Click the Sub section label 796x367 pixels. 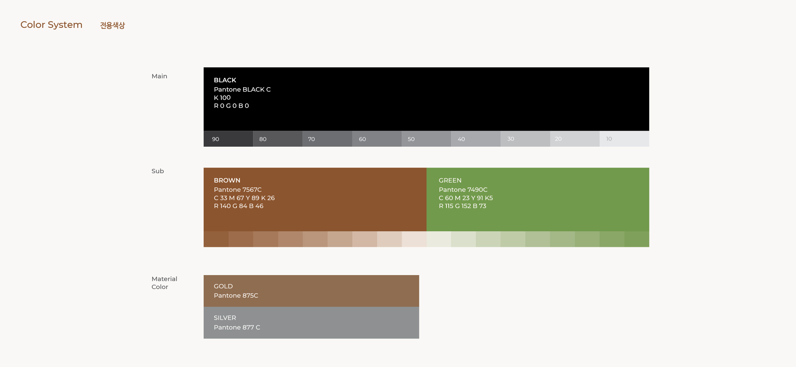click(158, 171)
